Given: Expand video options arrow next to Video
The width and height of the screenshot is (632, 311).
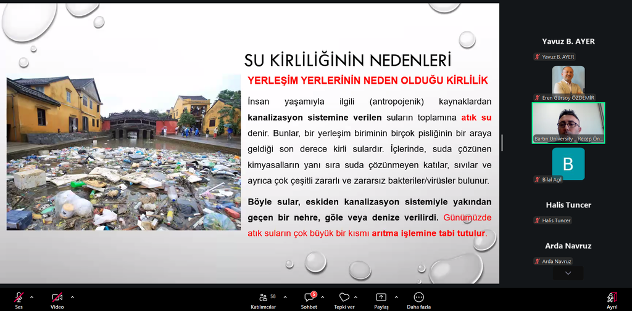Looking at the screenshot, I should tap(72, 297).
